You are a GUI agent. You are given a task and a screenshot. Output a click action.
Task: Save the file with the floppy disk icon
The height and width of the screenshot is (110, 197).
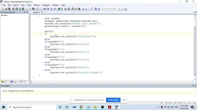[x=9, y=9]
